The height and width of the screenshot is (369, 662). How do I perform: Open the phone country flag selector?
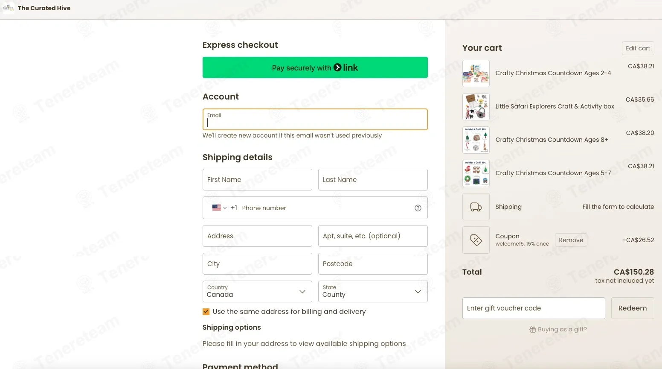(219, 208)
